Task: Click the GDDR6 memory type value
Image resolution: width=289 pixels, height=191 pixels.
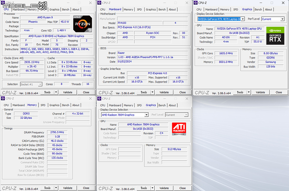Action: 270,58
